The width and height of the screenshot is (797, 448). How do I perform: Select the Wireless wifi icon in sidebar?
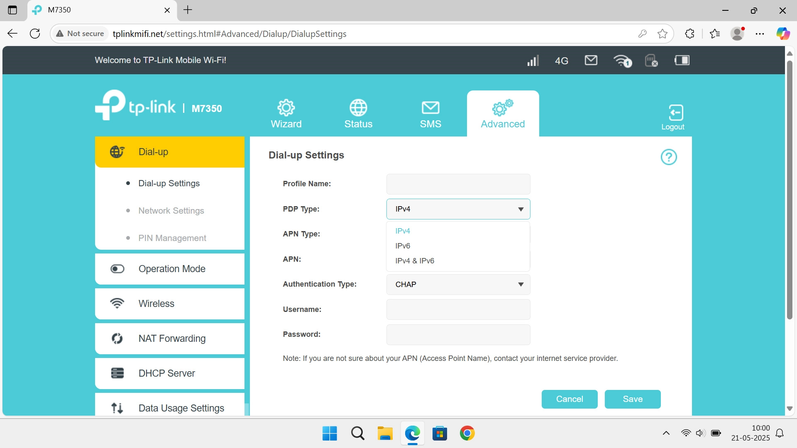point(117,303)
